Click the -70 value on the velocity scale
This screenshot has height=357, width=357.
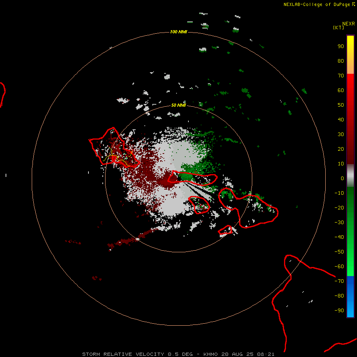(339, 281)
